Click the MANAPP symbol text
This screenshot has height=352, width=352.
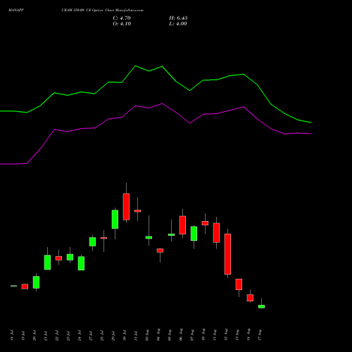16,10
